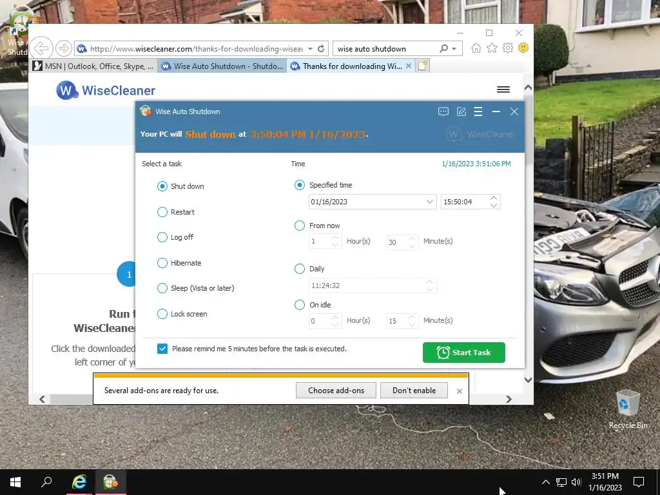Select the Shut down task option

162,186
